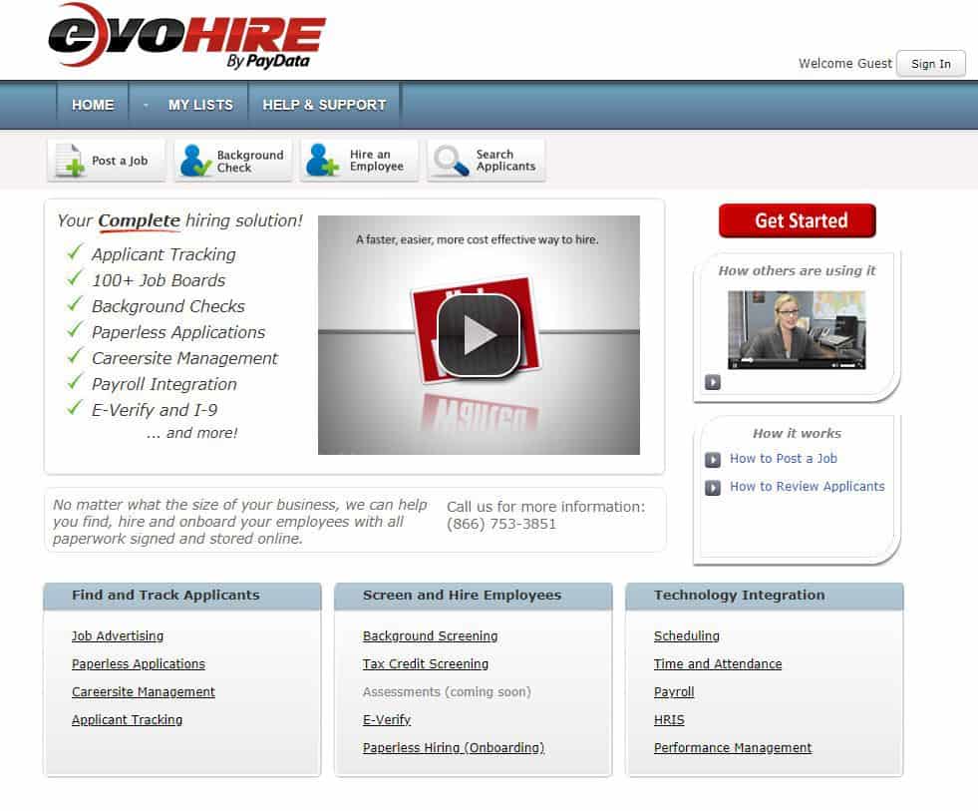Click the How it works heading

click(797, 433)
